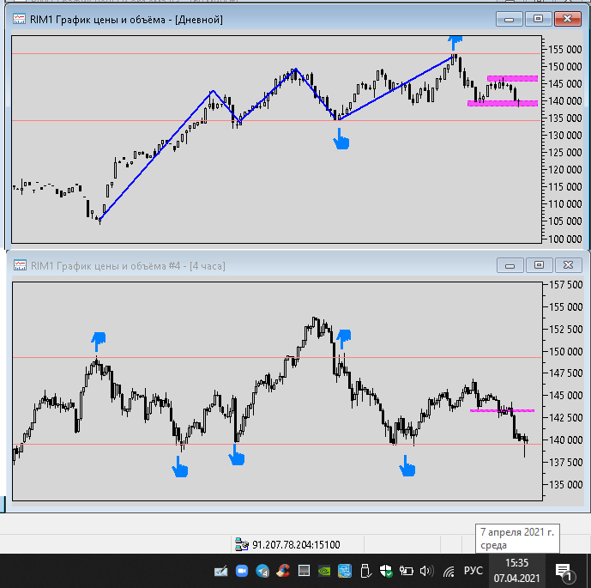Open the NVIDIA settings tray icon
The height and width of the screenshot is (588, 591).
click(324, 571)
